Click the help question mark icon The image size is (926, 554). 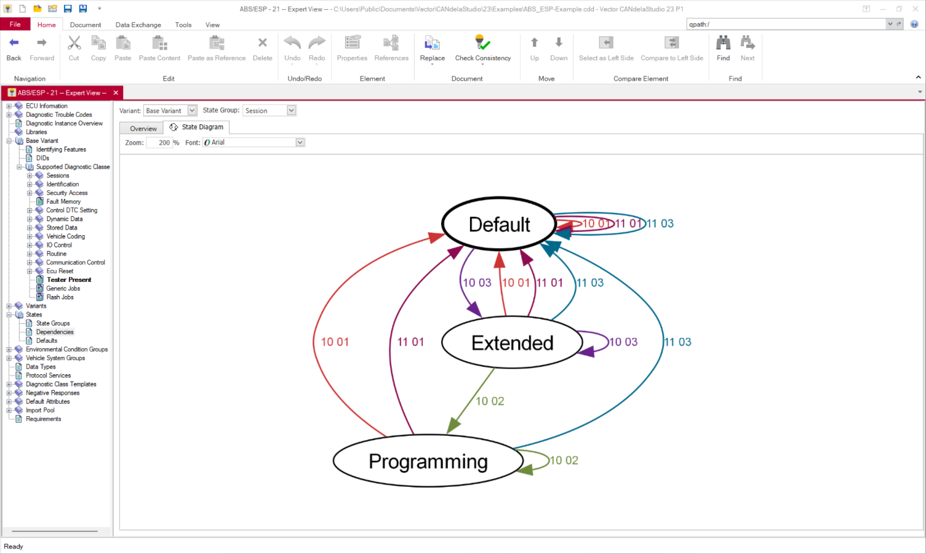click(x=914, y=24)
